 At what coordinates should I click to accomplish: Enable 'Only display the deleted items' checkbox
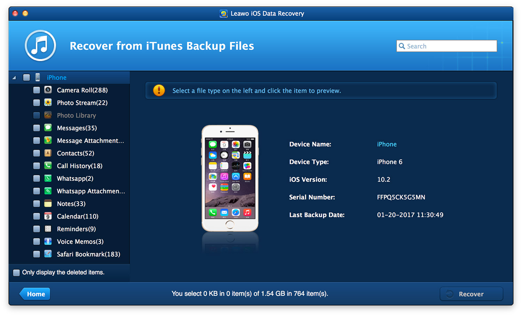pyautogui.click(x=16, y=272)
